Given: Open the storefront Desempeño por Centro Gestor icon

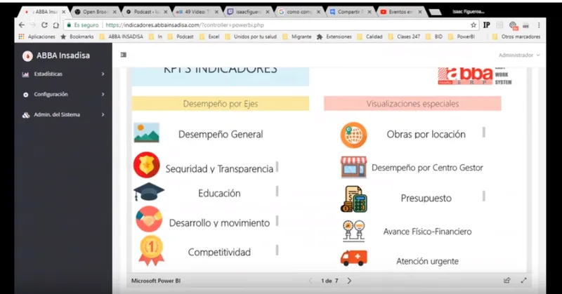Looking at the screenshot, I should [x=354, y=167].
